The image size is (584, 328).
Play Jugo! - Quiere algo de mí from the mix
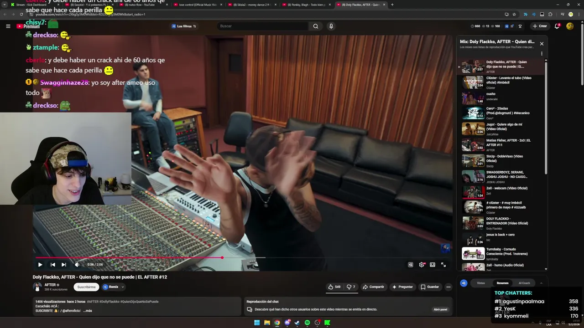[502, 129]
